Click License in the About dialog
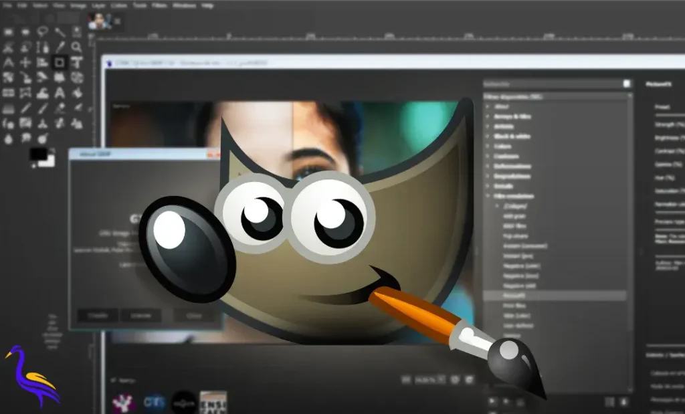 (140, 315)
